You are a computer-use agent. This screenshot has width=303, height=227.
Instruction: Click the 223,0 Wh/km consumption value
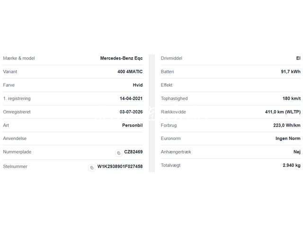pyautogui.click(x=287, y=125)
